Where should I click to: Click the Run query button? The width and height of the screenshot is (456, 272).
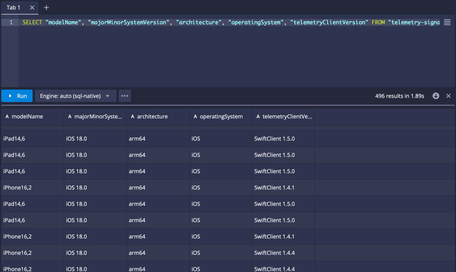(17, 96)
